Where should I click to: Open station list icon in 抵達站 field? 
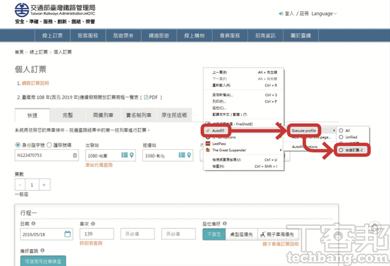[182, 155]
